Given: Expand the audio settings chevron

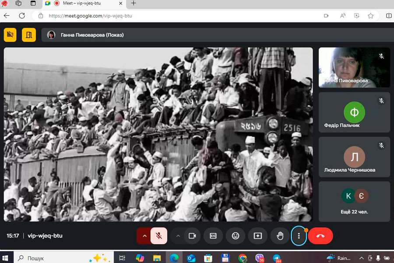Looking at the screenshot, I should (144, 236).
